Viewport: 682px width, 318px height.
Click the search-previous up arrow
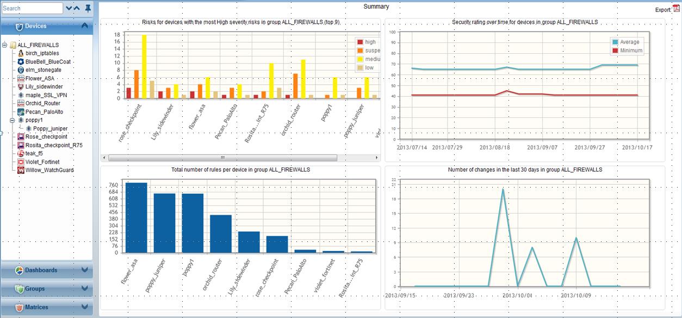pyautogui.click(x=77, y=9)
